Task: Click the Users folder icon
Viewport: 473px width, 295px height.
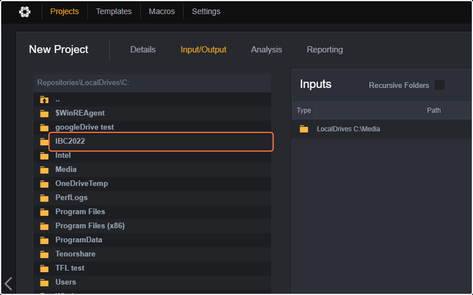Action: coord(44,282)
